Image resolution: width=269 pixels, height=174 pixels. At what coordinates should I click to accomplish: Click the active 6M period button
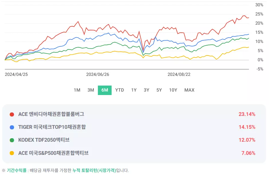pyautogui.click(x=105, y=90)
